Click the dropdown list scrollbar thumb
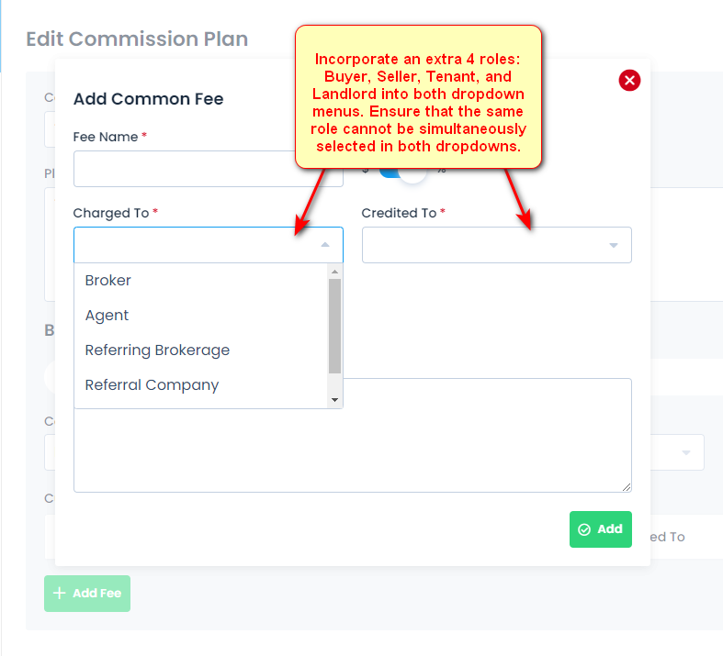723x656 pixels. tap(334, 326)
